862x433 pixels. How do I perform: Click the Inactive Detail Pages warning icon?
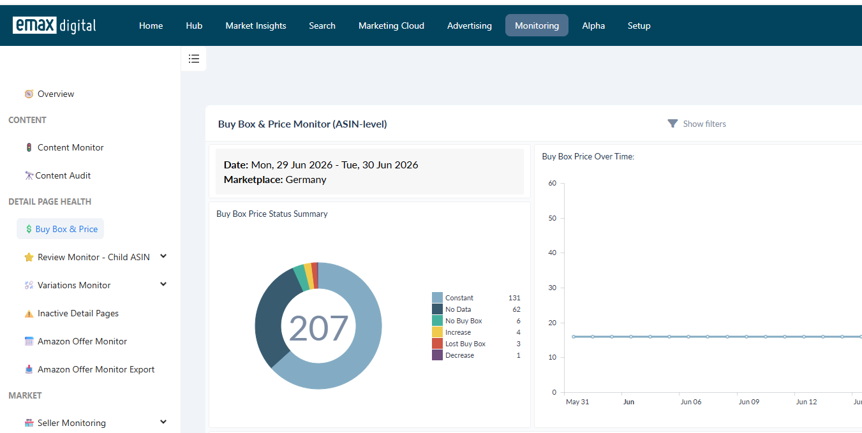(29, 313)
